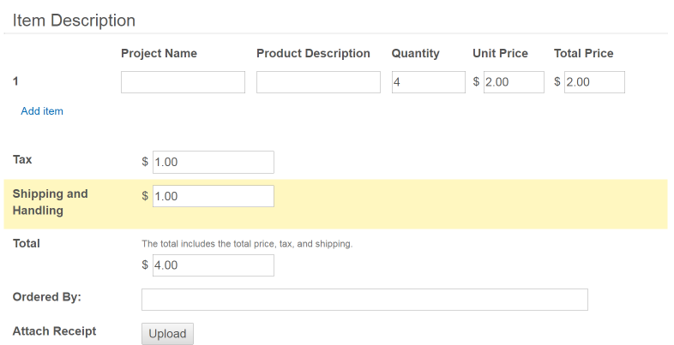Image resolution: width=674 pixels, height=345 pixels.
Task: Click the Attach Receipt label
Action: [54, 331]
